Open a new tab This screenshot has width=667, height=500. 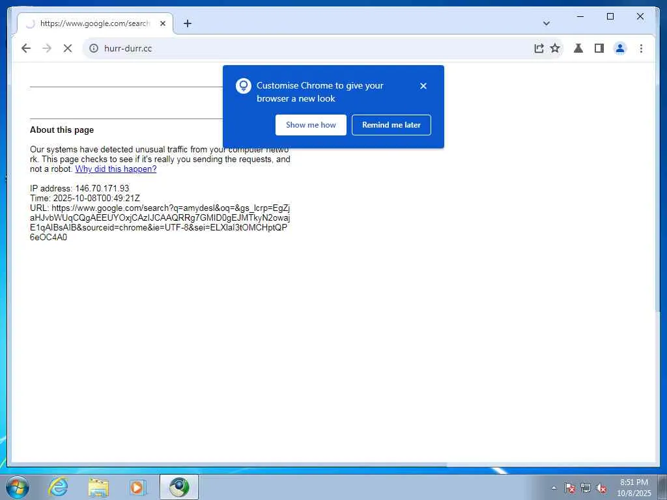point(188,23)
